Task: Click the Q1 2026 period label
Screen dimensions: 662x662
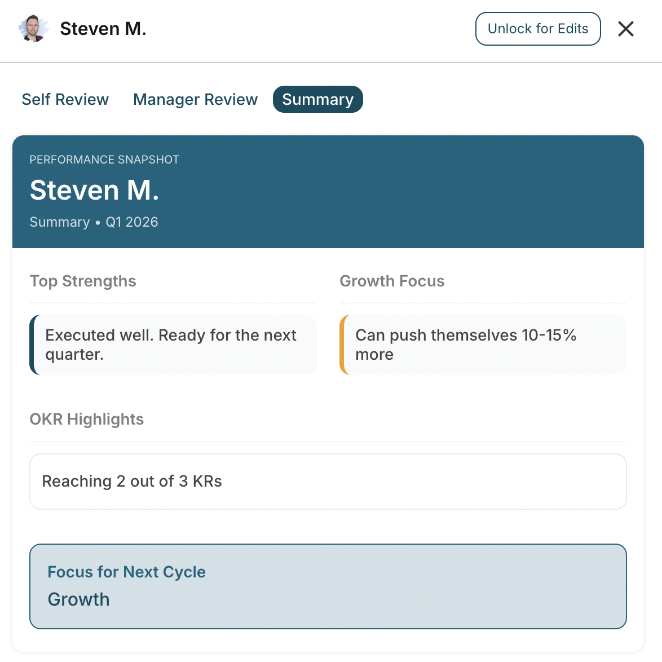Action: pos(131,222)
